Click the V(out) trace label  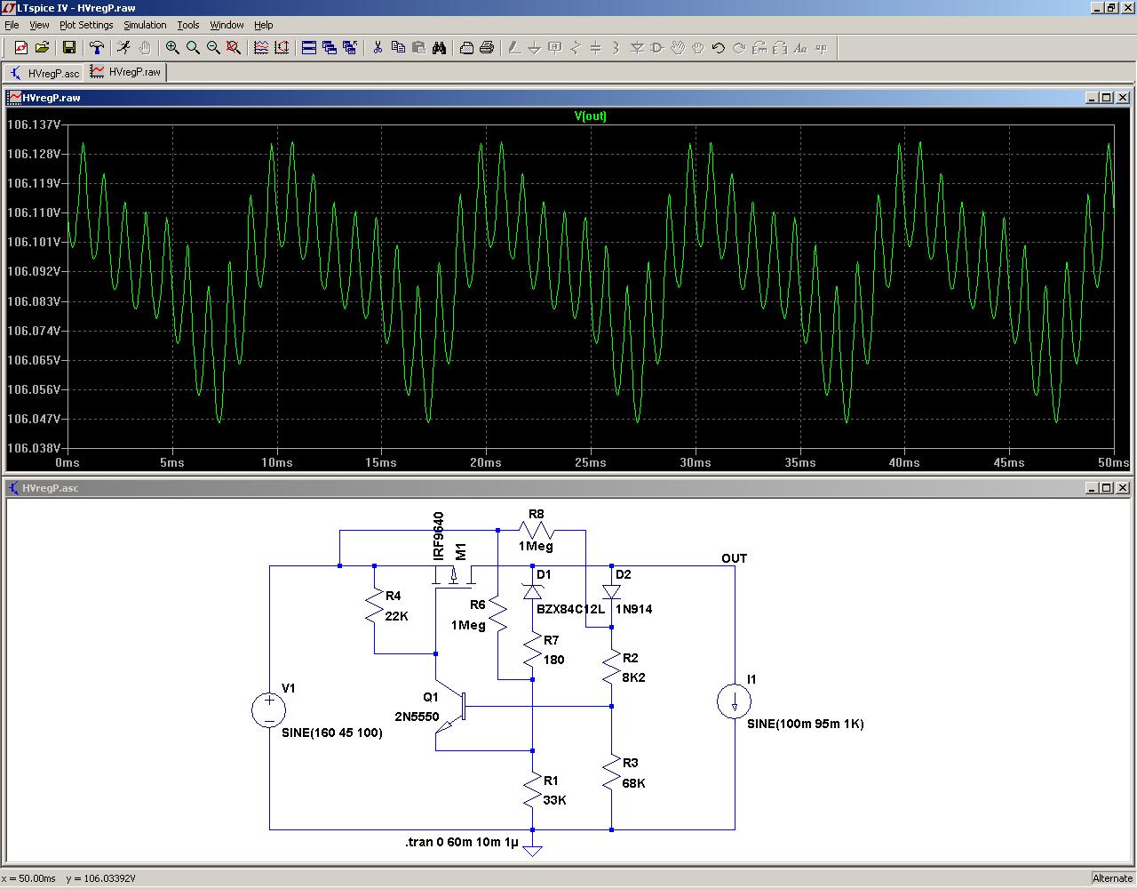click(591, 116)
